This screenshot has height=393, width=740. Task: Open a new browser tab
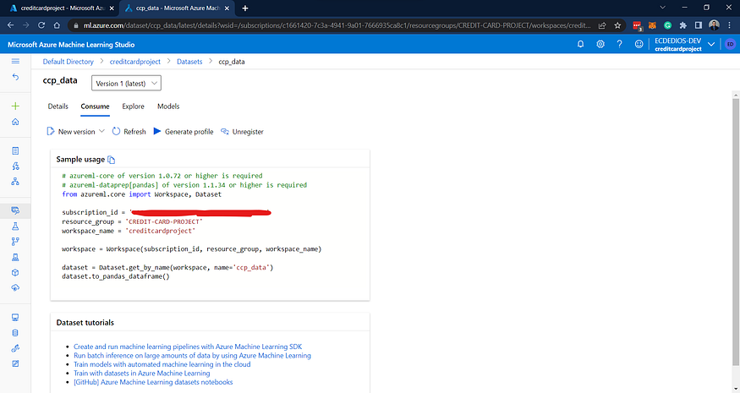245,8
